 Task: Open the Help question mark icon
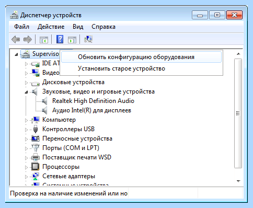(x=60, y=39)
